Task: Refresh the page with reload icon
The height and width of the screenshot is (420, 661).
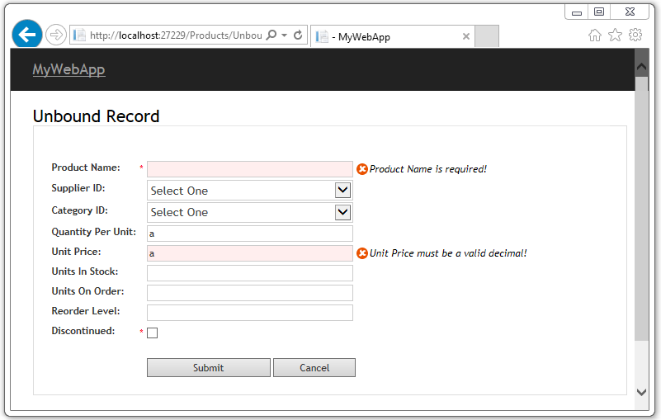Action: coord(298,35)
